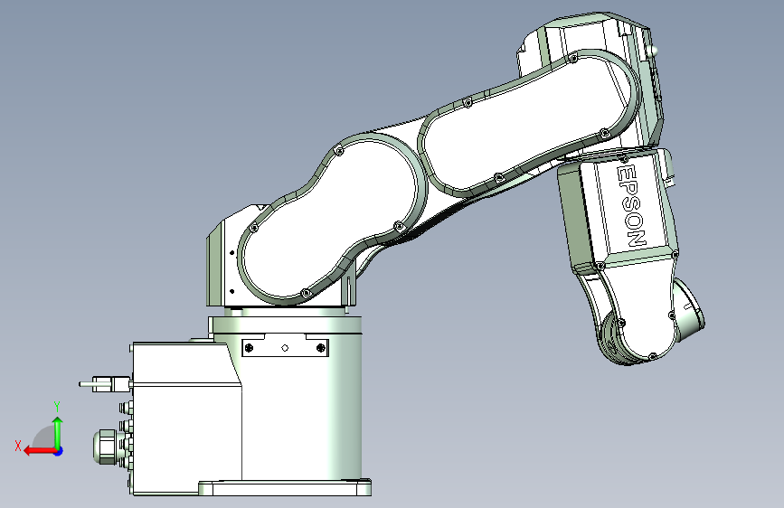Screen dimensions: 784x508
Task: Select the rear connector box of the base
Action: pyautogui.click(x=186, y=419)
